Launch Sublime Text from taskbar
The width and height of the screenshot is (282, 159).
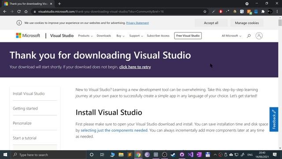[130, 155]
